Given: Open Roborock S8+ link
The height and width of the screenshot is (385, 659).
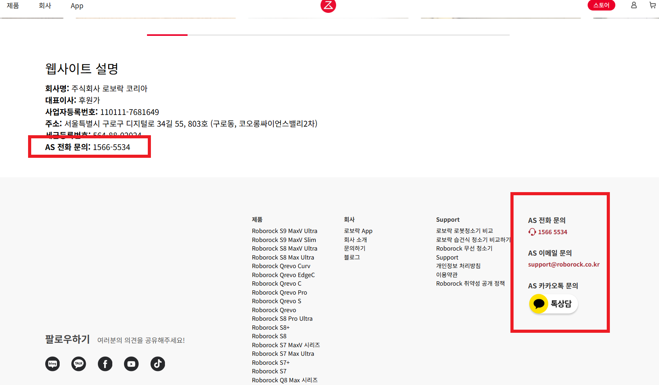Looking at the screenshot, I should click(271, 328).
